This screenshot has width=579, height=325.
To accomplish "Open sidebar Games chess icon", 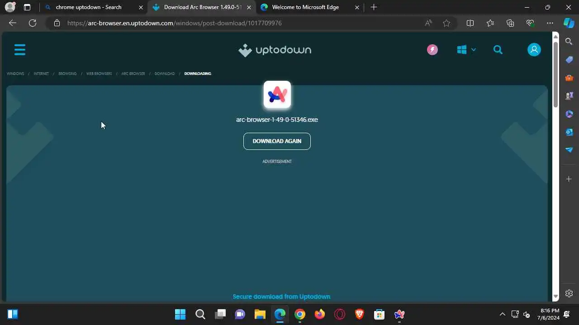I will click(x=569, y=96).
